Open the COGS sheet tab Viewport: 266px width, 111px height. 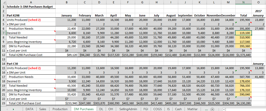(x=158, y=109)
